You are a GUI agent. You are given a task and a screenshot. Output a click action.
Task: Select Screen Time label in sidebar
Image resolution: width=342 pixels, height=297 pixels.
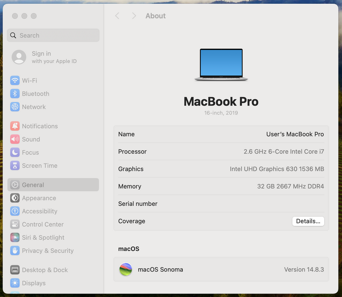[x=40, y=165]
